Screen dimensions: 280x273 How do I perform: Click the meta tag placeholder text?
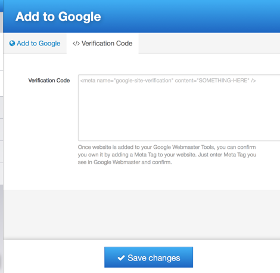168,81
